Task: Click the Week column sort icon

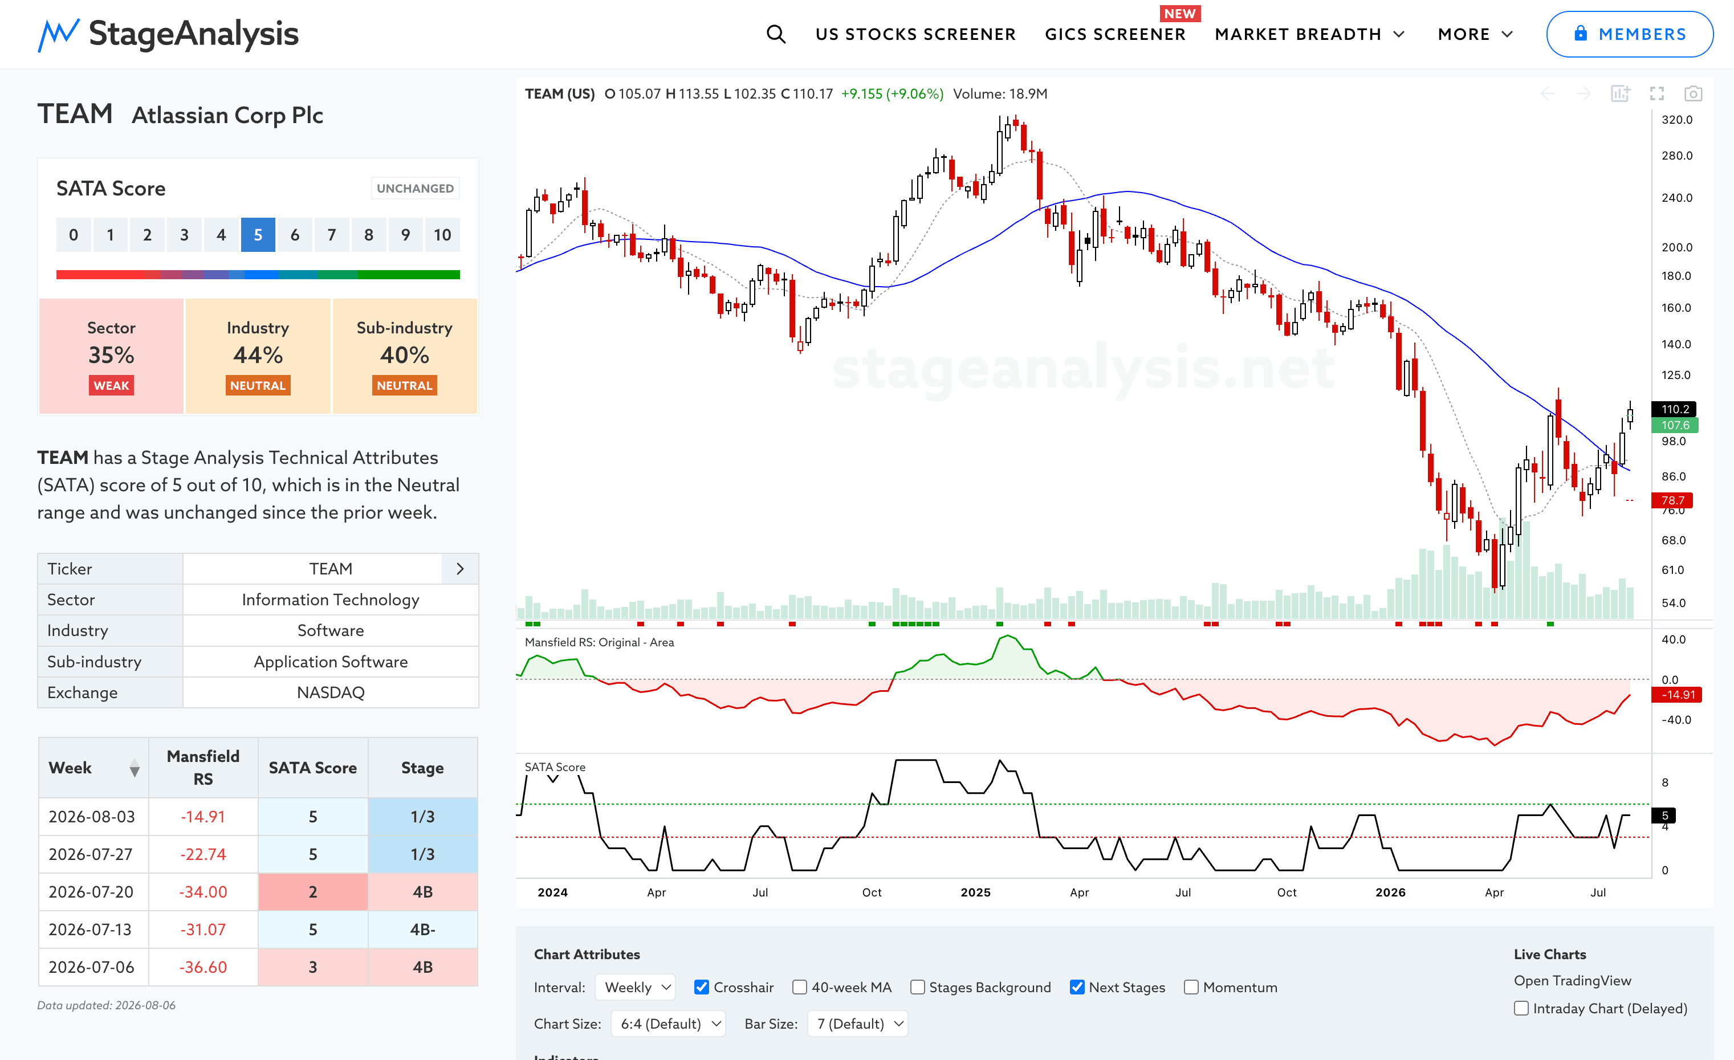Action: coord(135,768)
